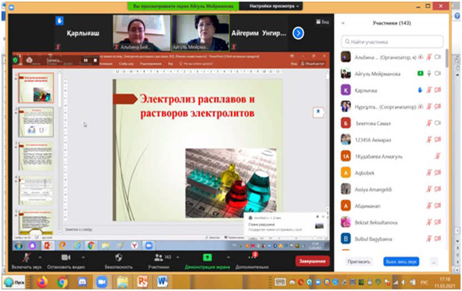Focus the Найти участника search field
This screenshot has width=462, height=291.
pos(392,42)
